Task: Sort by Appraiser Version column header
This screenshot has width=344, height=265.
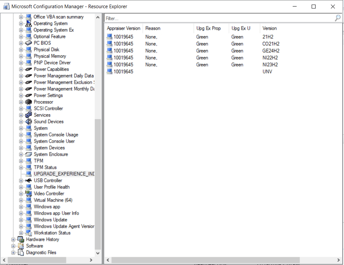Action: tap(123, 28)
